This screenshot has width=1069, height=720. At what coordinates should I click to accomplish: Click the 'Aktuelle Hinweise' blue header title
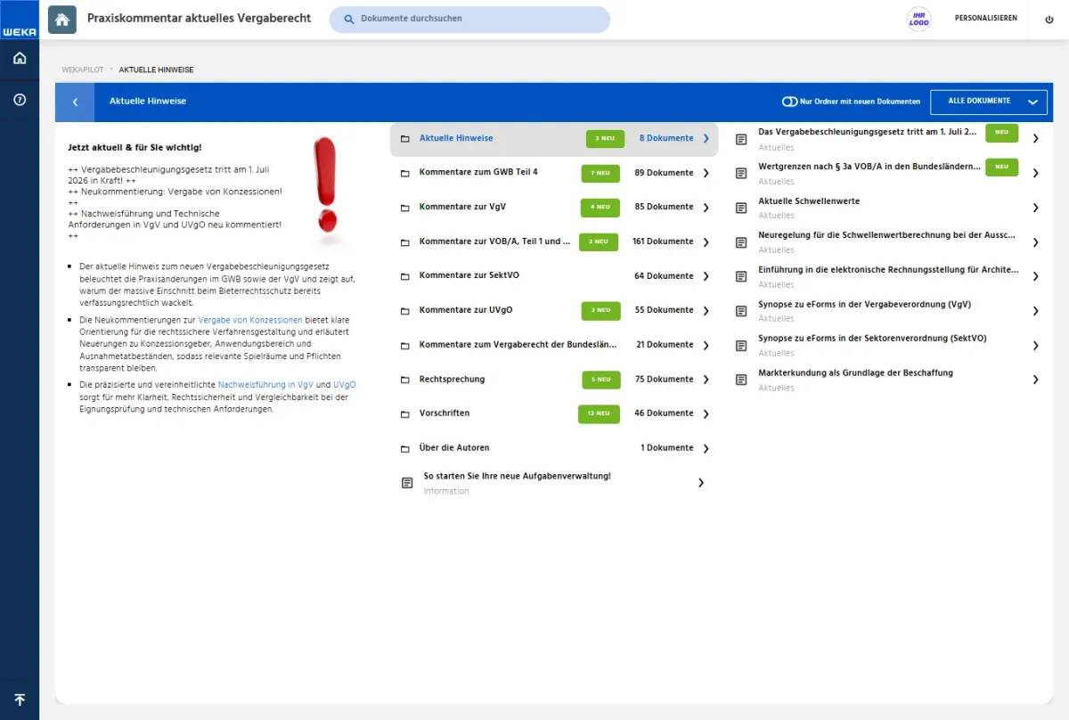[148, 102]
